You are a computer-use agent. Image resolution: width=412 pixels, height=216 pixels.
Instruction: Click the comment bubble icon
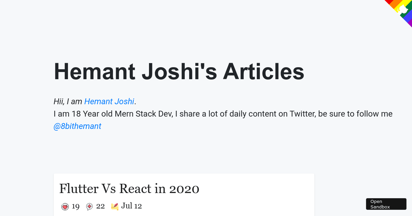(x=89, y=206)
